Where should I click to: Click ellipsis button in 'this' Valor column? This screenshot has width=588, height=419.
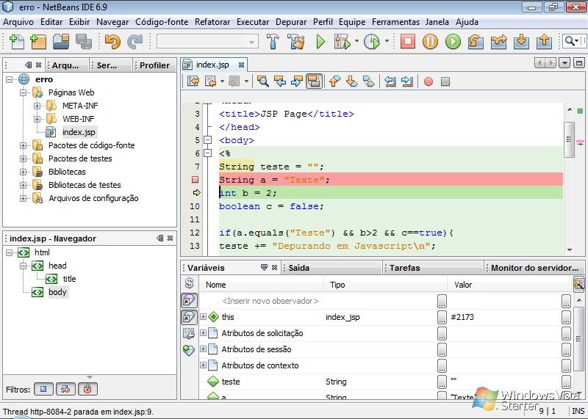[x=566, y=317]
